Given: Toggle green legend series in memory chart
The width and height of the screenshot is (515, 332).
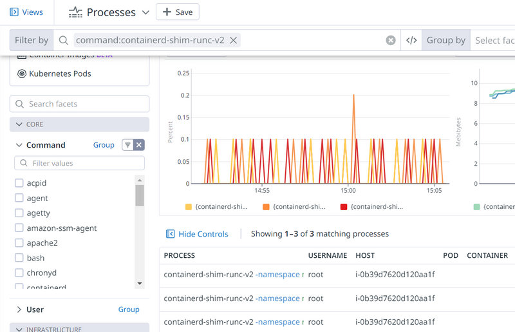Looking at the screenshot, I should point(494,207).
